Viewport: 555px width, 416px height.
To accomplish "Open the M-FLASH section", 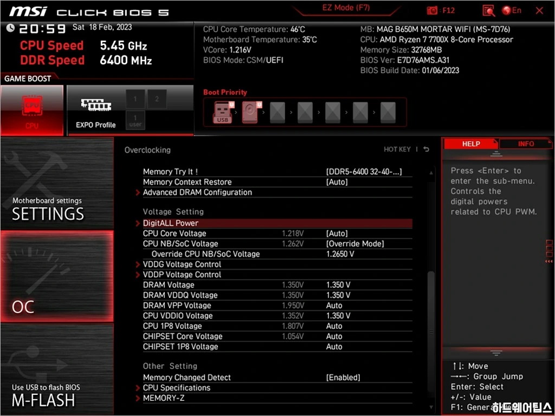I will pos(57,369).
